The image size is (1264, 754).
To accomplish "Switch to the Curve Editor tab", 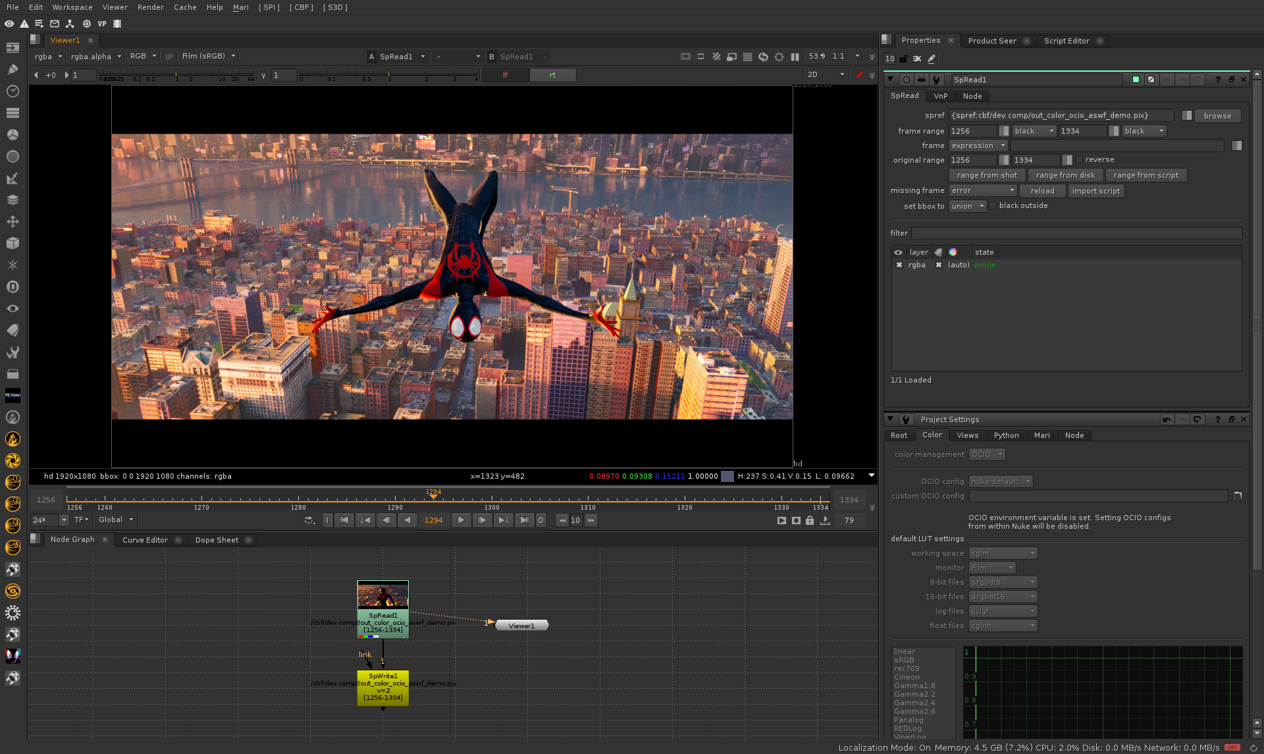I will pyautogui.click(x=145, y=540).
